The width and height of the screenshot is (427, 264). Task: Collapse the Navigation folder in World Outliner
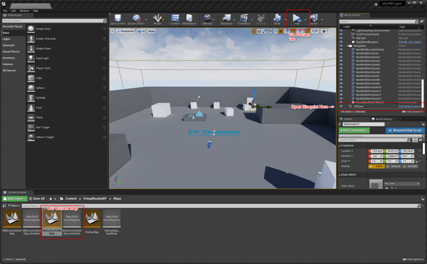coord(347,46)
